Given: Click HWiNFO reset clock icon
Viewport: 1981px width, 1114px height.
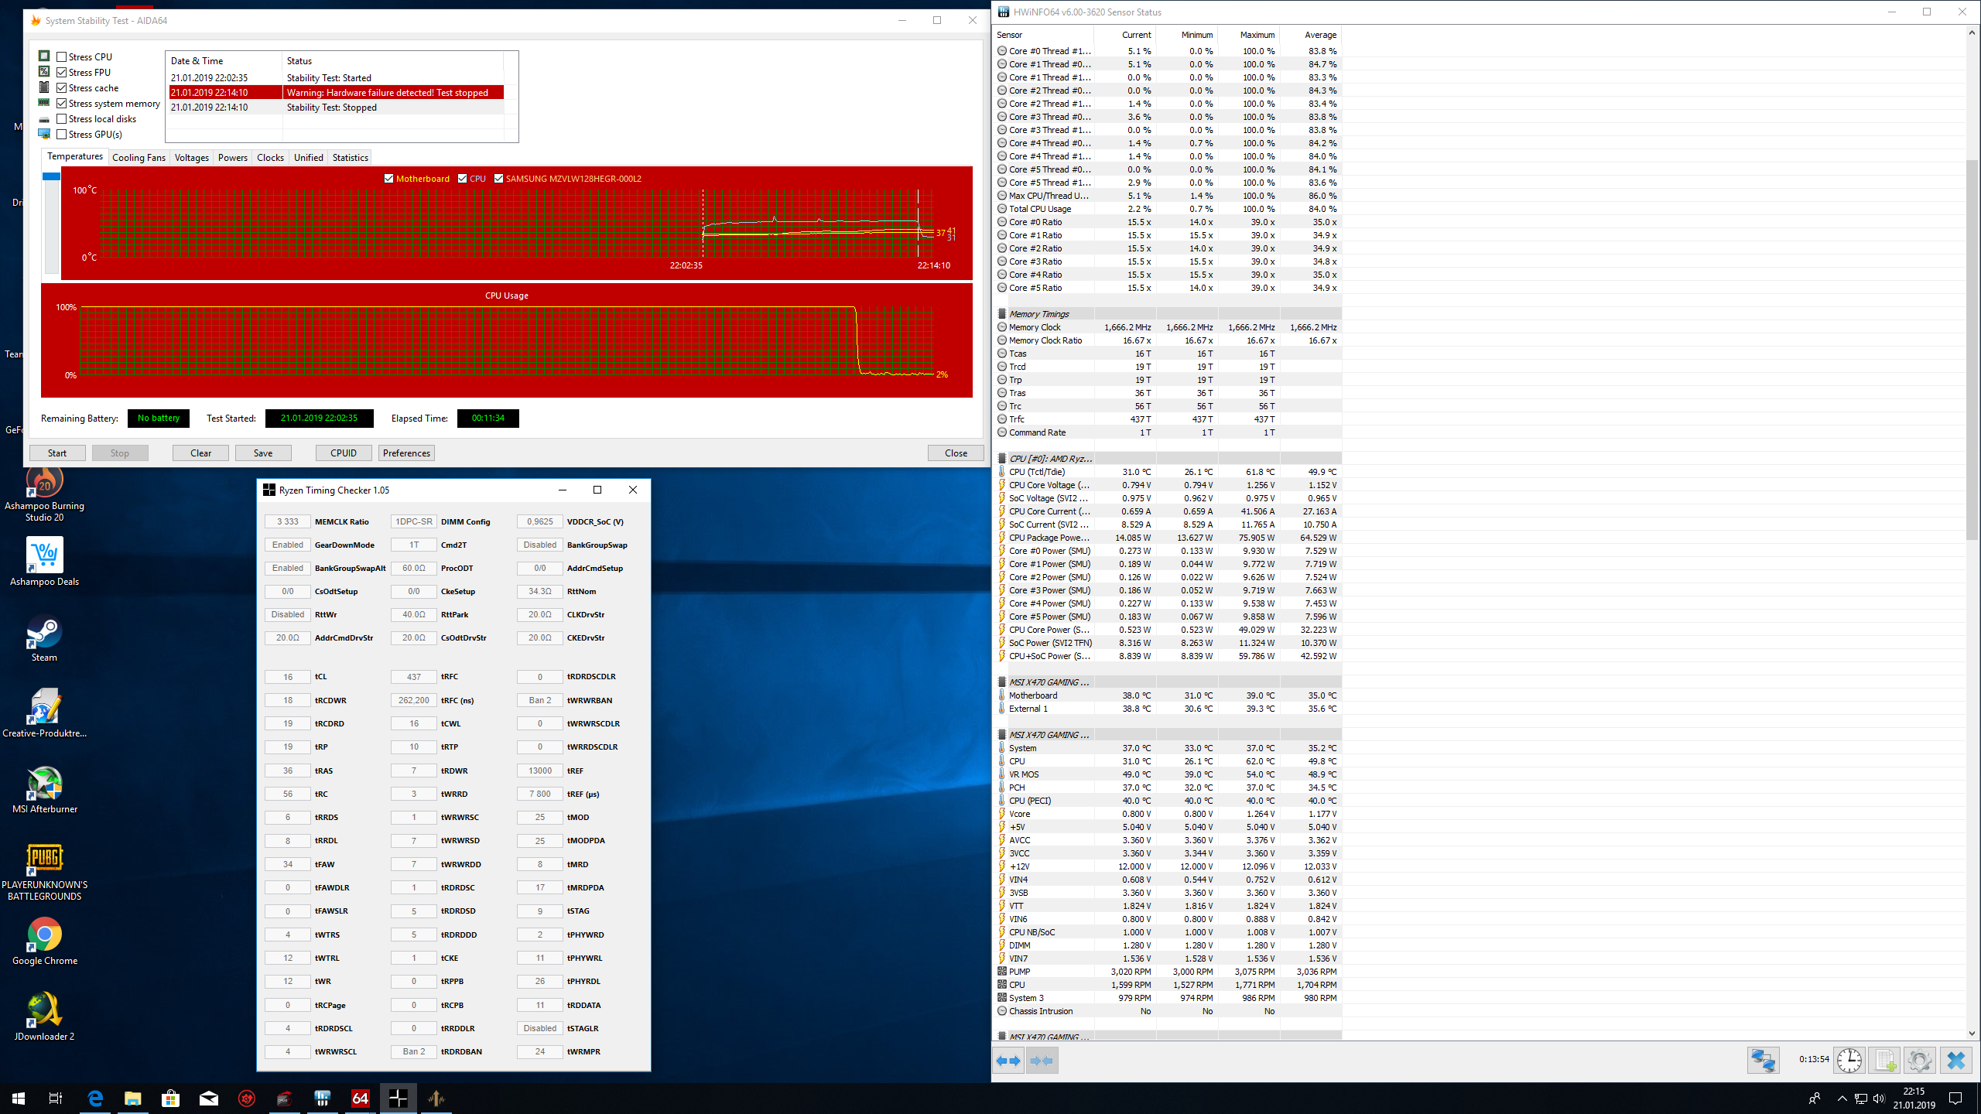Looking at the screenshot, I should [1849, 1060].
